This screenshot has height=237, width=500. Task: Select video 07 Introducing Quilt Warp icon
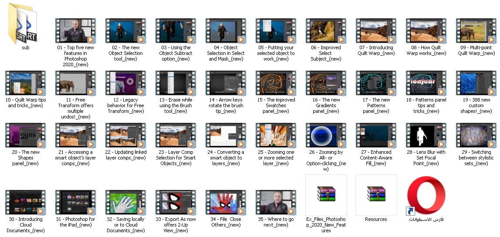[x=376, y=30]
